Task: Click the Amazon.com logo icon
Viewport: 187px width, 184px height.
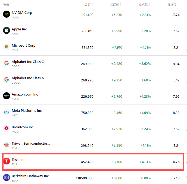Action: [7, 96]
